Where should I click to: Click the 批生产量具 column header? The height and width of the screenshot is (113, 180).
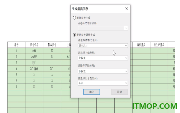tap(159, 45)
